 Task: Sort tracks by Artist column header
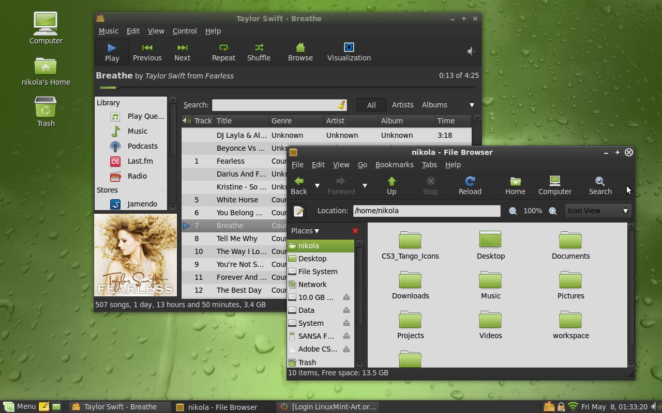click(x=351, y=121)
